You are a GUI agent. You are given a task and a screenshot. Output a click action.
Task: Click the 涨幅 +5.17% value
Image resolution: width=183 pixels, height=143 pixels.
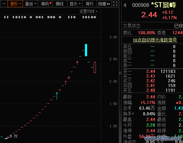pos(148,103)
